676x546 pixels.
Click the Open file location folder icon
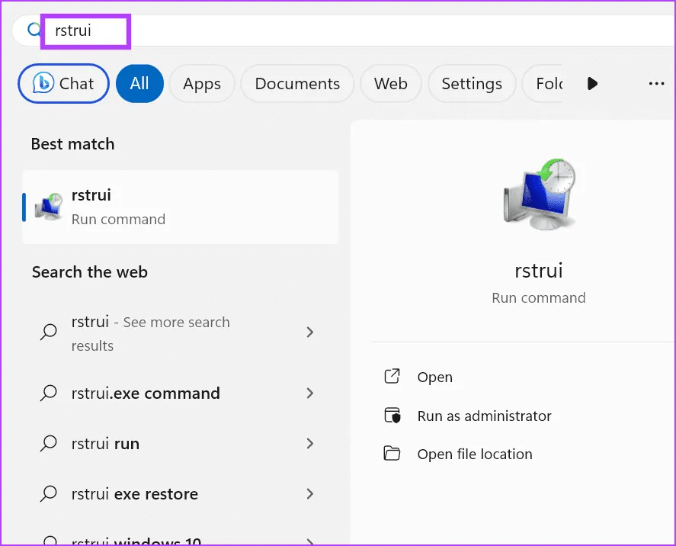point(392,454)
